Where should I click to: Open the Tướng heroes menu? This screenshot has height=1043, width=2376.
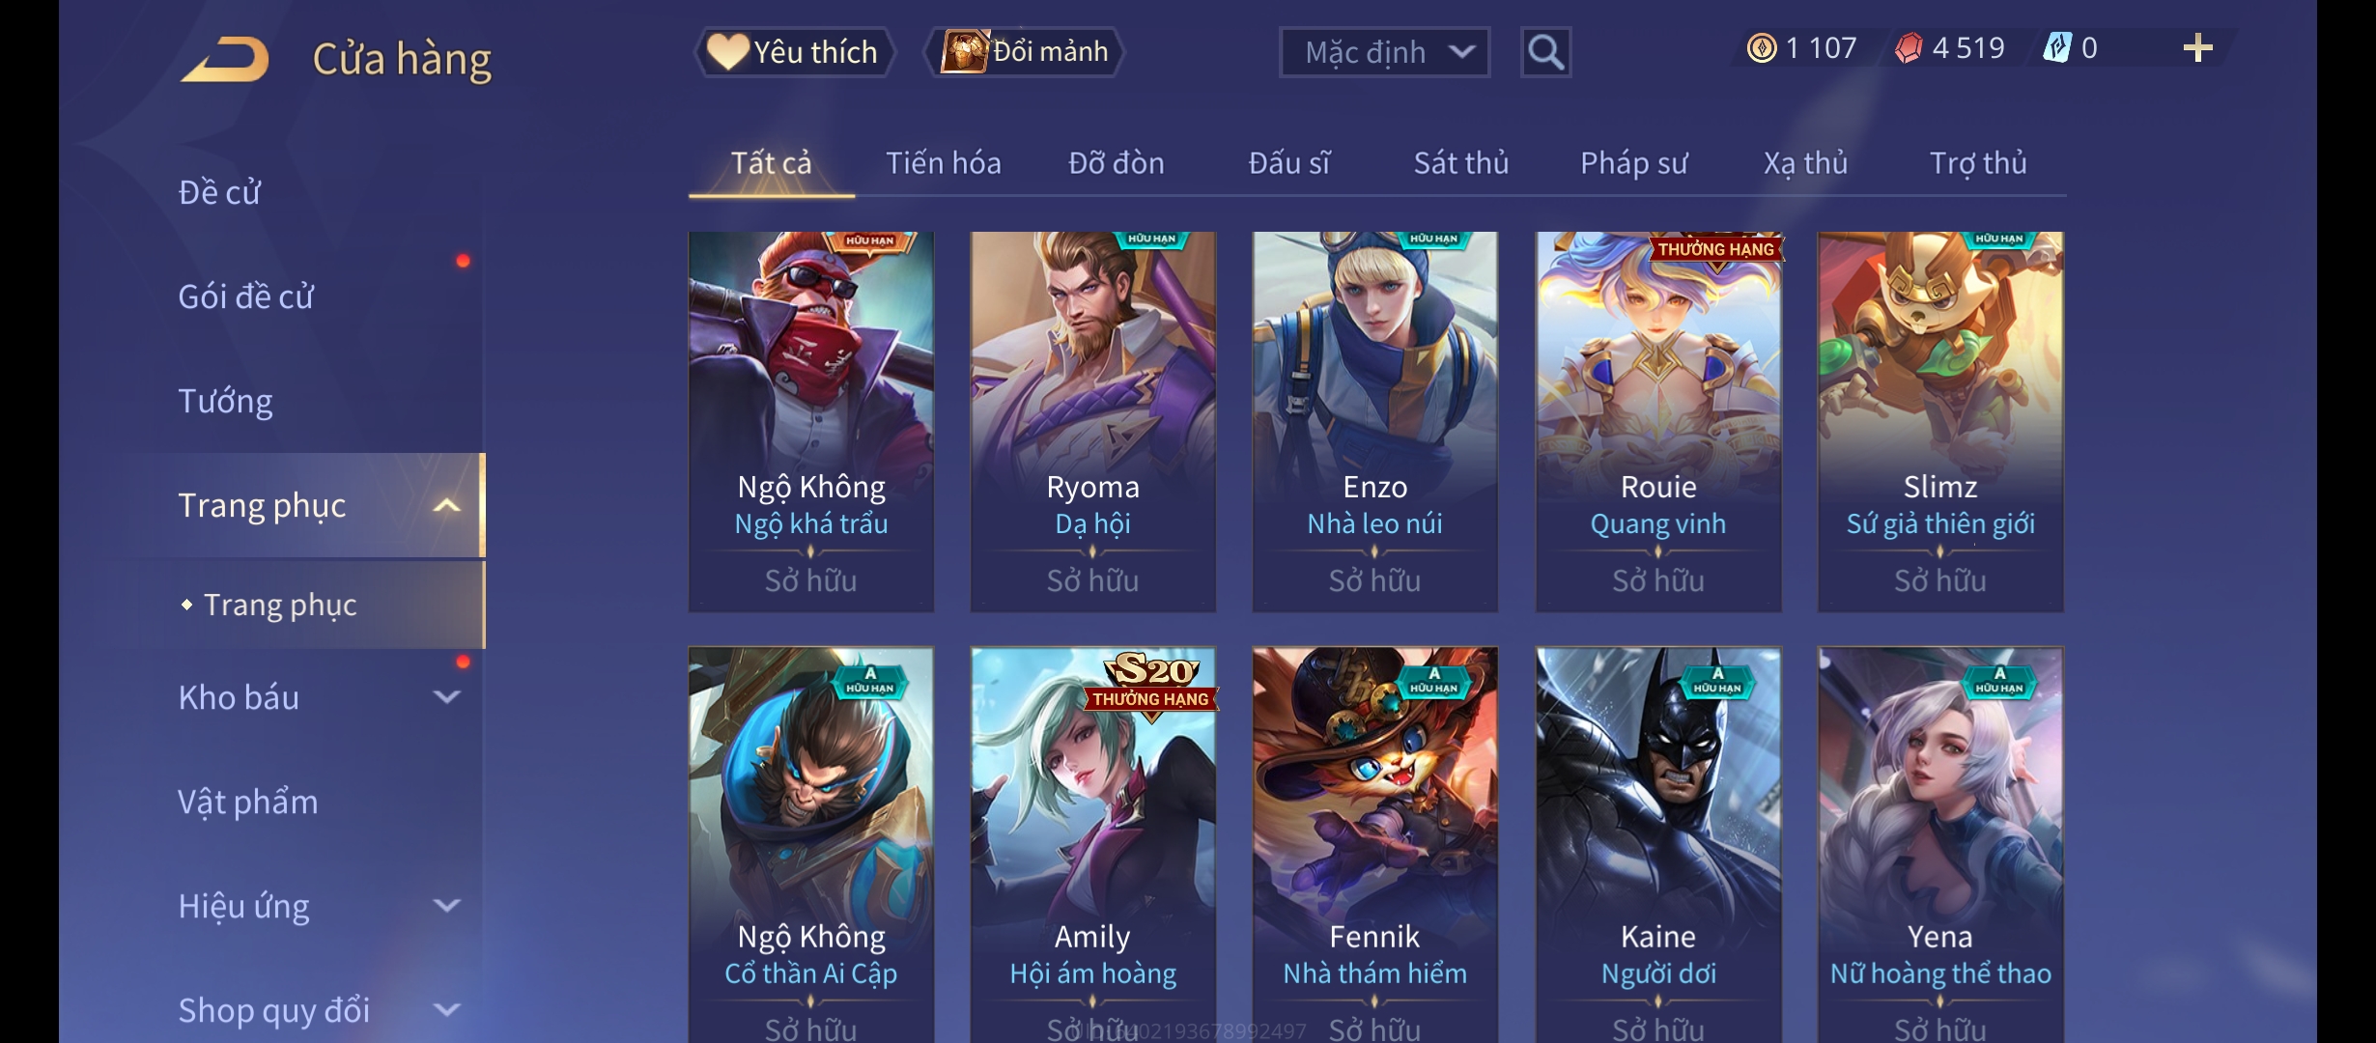click(x=225, y=401)
